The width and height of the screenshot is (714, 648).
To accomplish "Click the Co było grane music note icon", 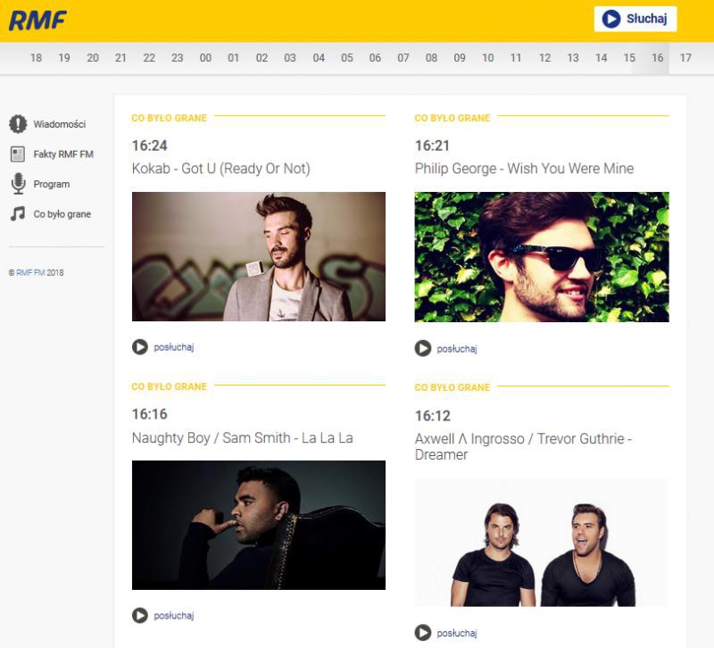I will (x=18, y=214).
